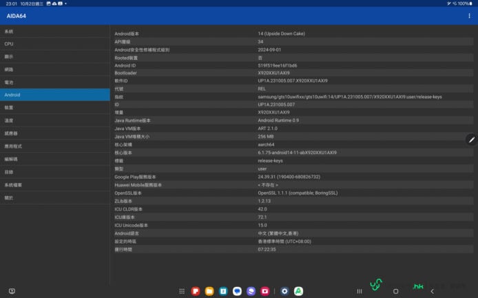Open the green A app icon
This screenshot has height=298, width=478.
click(298, 291)
